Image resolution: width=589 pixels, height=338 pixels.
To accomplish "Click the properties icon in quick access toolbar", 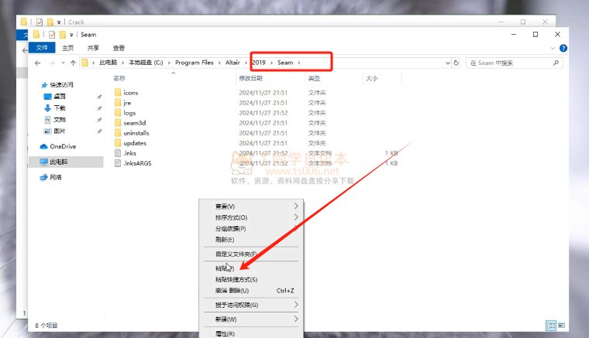I will tap(52, 35).
